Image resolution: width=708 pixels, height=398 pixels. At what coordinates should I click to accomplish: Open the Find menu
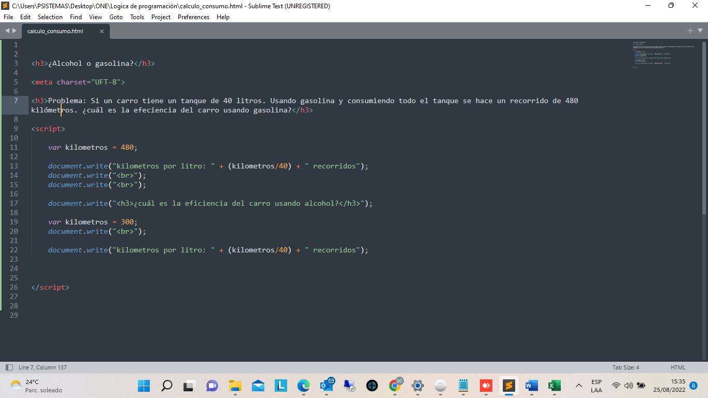click(76, 17)
